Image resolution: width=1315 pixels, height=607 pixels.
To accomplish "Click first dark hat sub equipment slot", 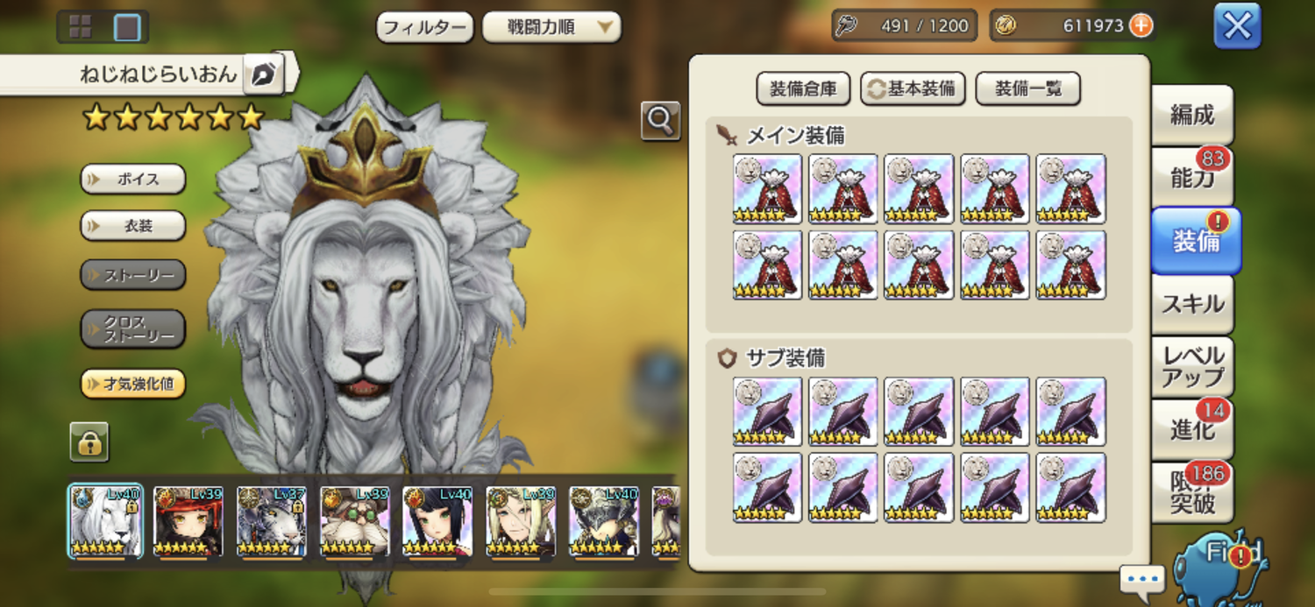I will 767,412.
